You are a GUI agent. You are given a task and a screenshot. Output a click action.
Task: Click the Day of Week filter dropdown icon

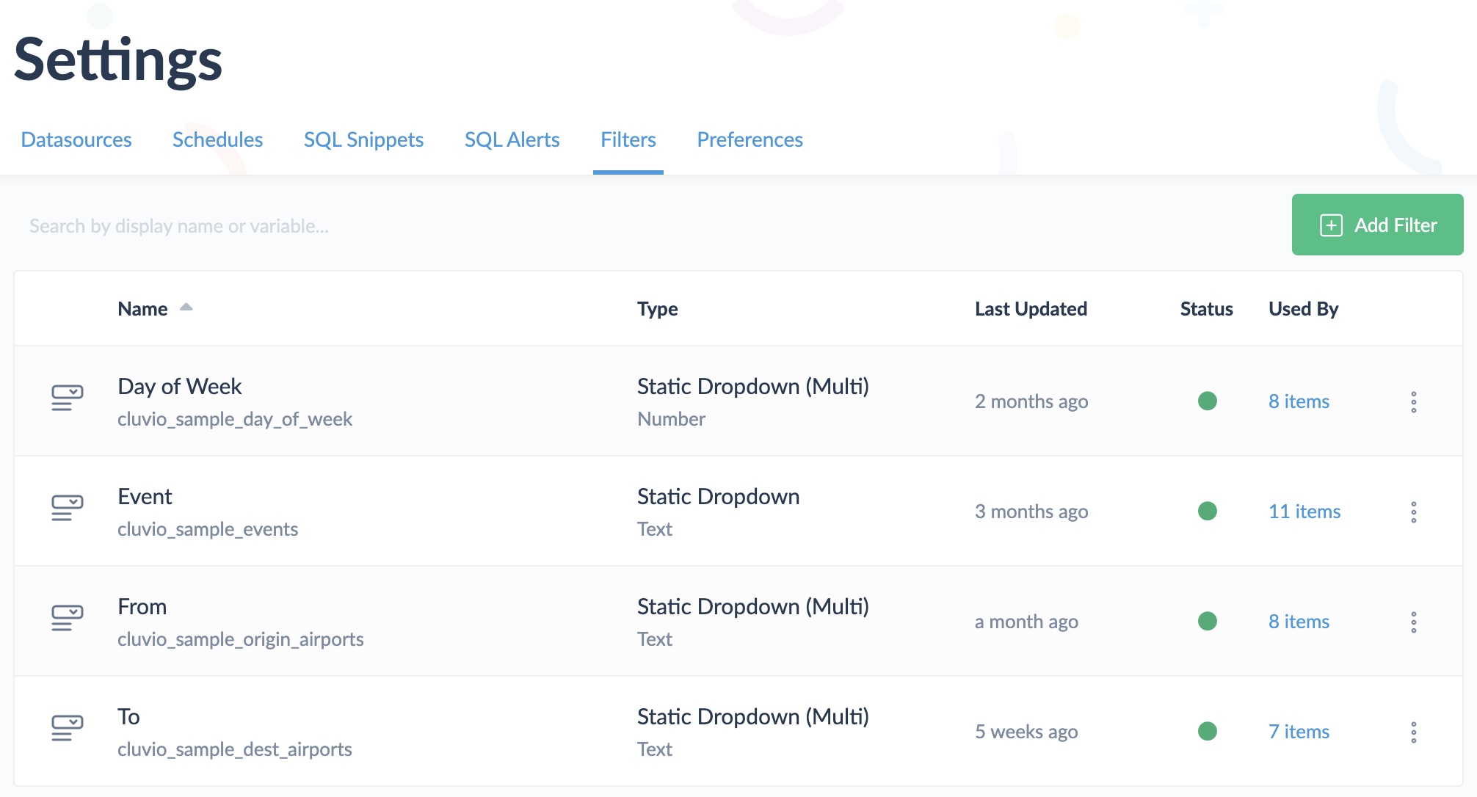67,398
